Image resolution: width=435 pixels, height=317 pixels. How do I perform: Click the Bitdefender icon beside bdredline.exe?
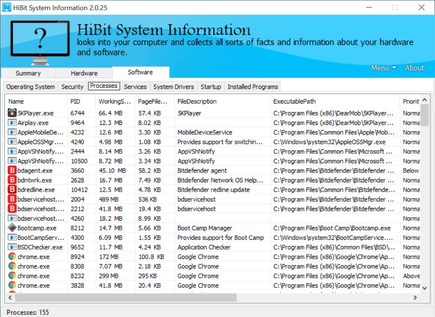pyautogui.click(x=12, y=189)
